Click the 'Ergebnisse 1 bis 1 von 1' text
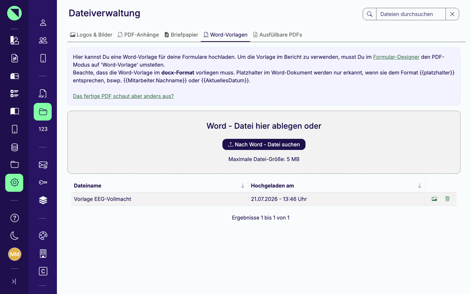 pos(261,218)
